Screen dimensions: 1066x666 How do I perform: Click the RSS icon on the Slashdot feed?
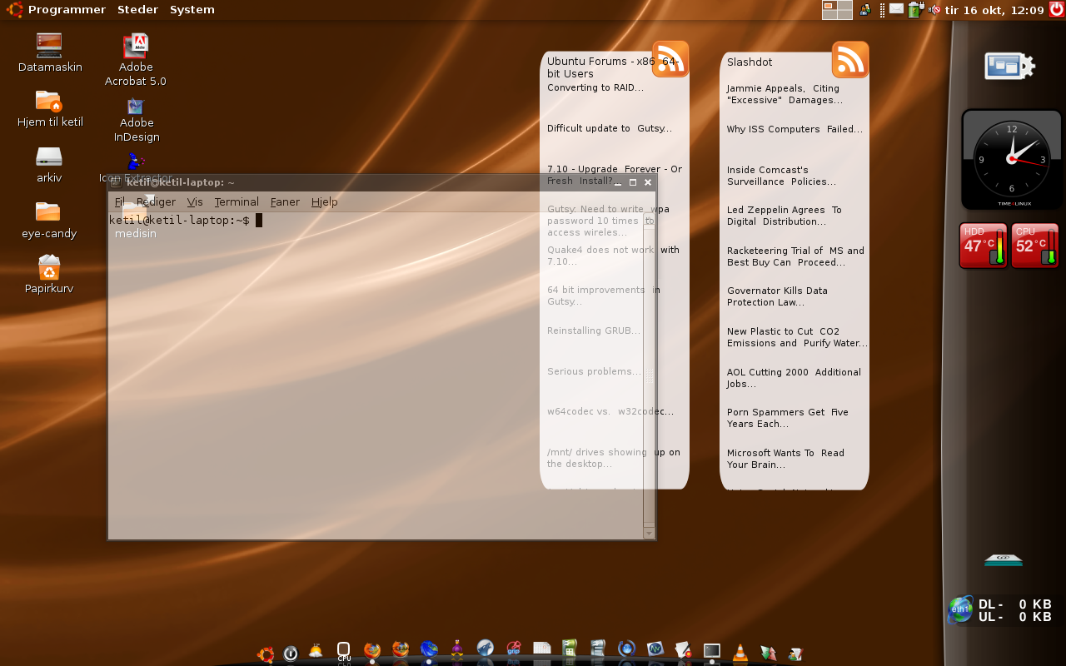[x=850, y=59]
